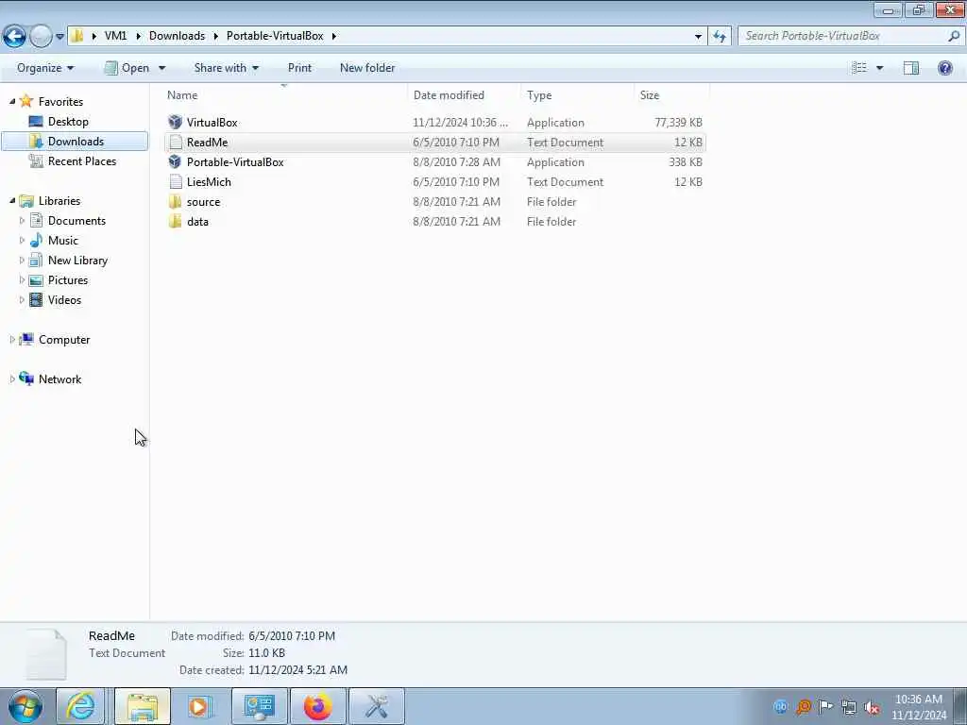967x725 pixels.
Task: Open the Share with dropdown menu
Action: pos(227,68)
